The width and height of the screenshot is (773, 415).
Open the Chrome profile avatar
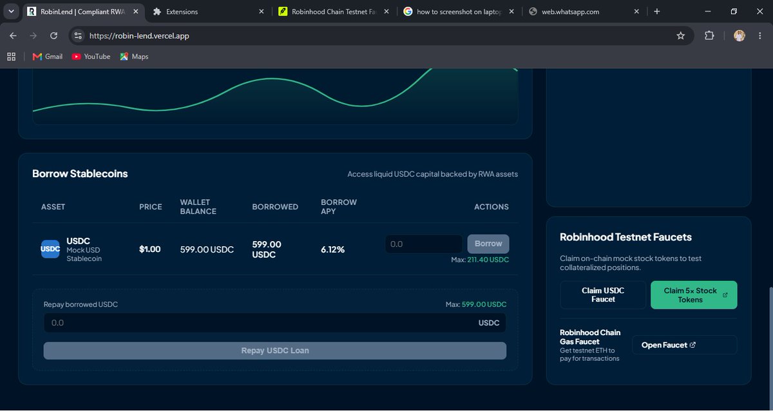click(740, 36)
